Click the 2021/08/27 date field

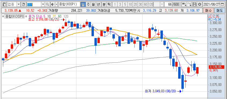tap(211, 4)
